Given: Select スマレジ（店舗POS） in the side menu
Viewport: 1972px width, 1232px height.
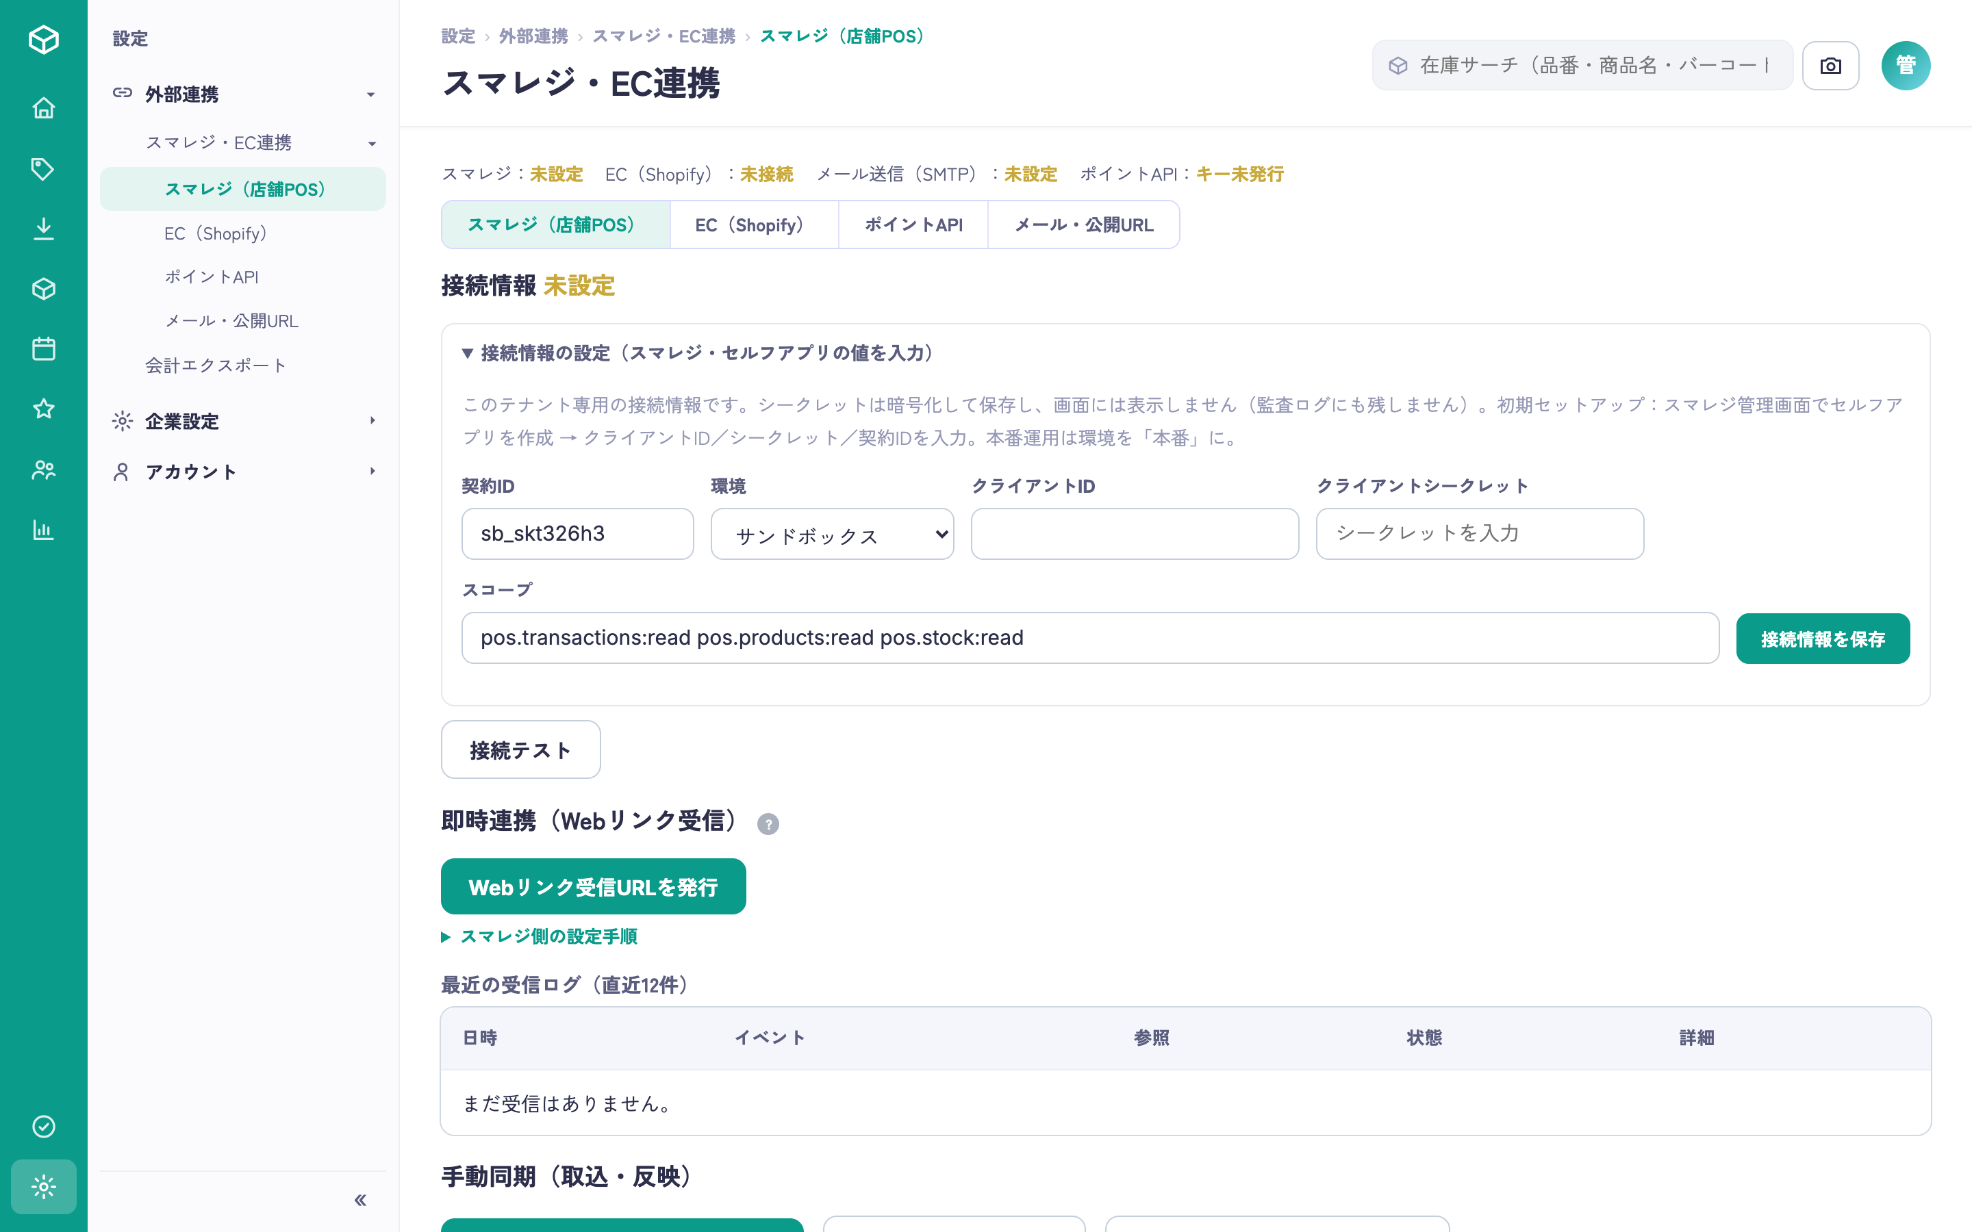Looking at the screenshot, I should [x=243, y=189].
